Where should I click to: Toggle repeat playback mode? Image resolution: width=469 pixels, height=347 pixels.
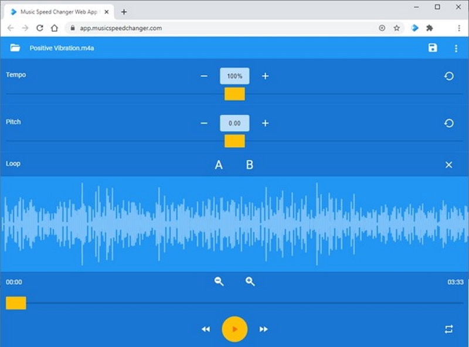coord(449,329)
